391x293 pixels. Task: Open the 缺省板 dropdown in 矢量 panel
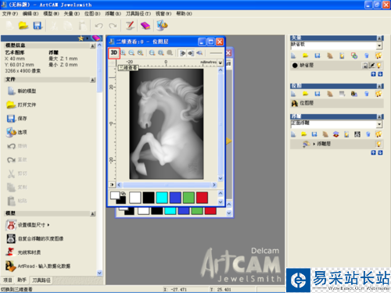click(x=379, y=46)
